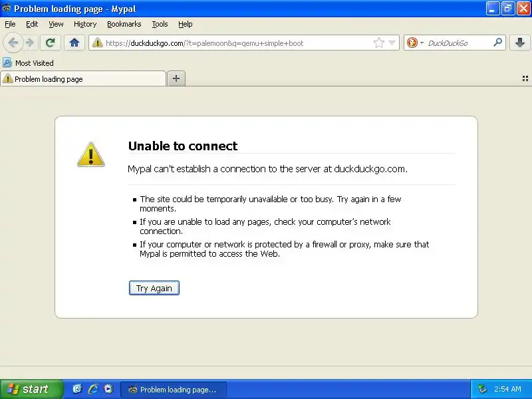Open the Tools menu
Screen dimensions: 532x399
pos(160,24)
